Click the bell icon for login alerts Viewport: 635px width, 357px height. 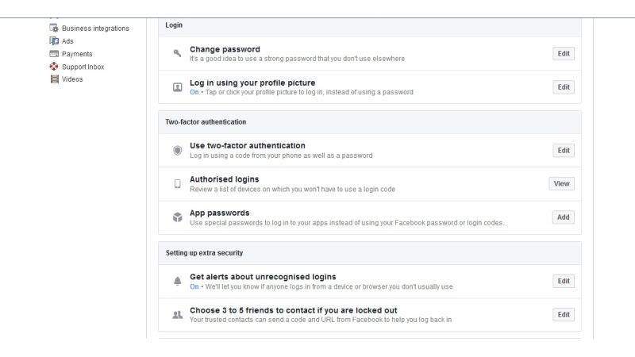(177, 282)
